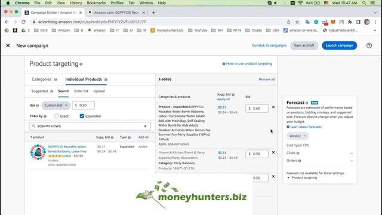Open moneyhunters.biz bookmark
The image size is (382, 215).
coord(167,30)
